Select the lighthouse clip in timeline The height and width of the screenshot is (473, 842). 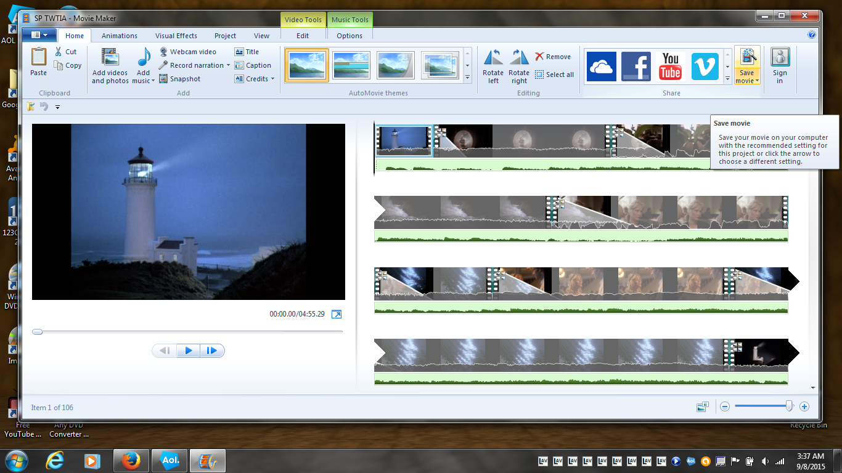tap(404, 141)
